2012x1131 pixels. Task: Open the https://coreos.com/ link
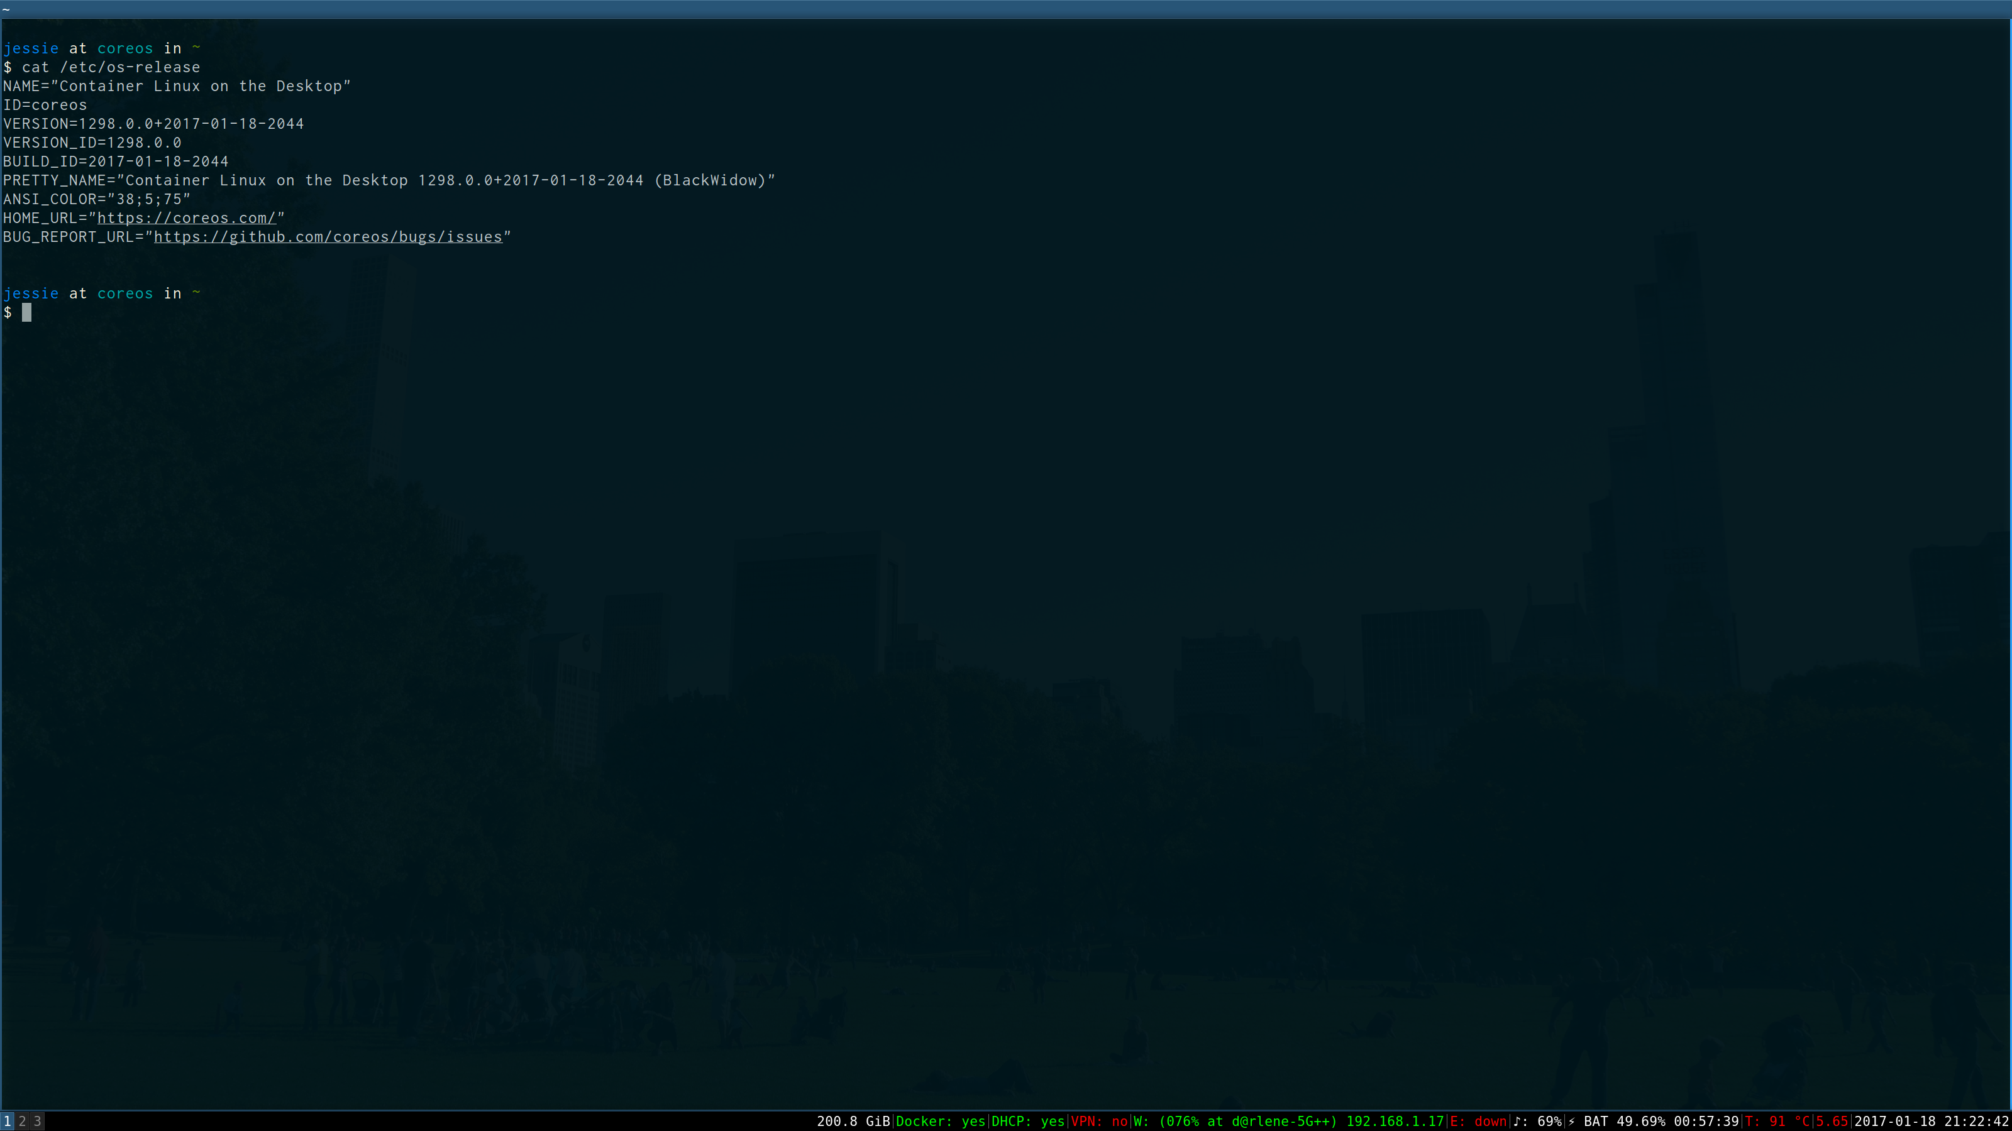click(187, 219)
